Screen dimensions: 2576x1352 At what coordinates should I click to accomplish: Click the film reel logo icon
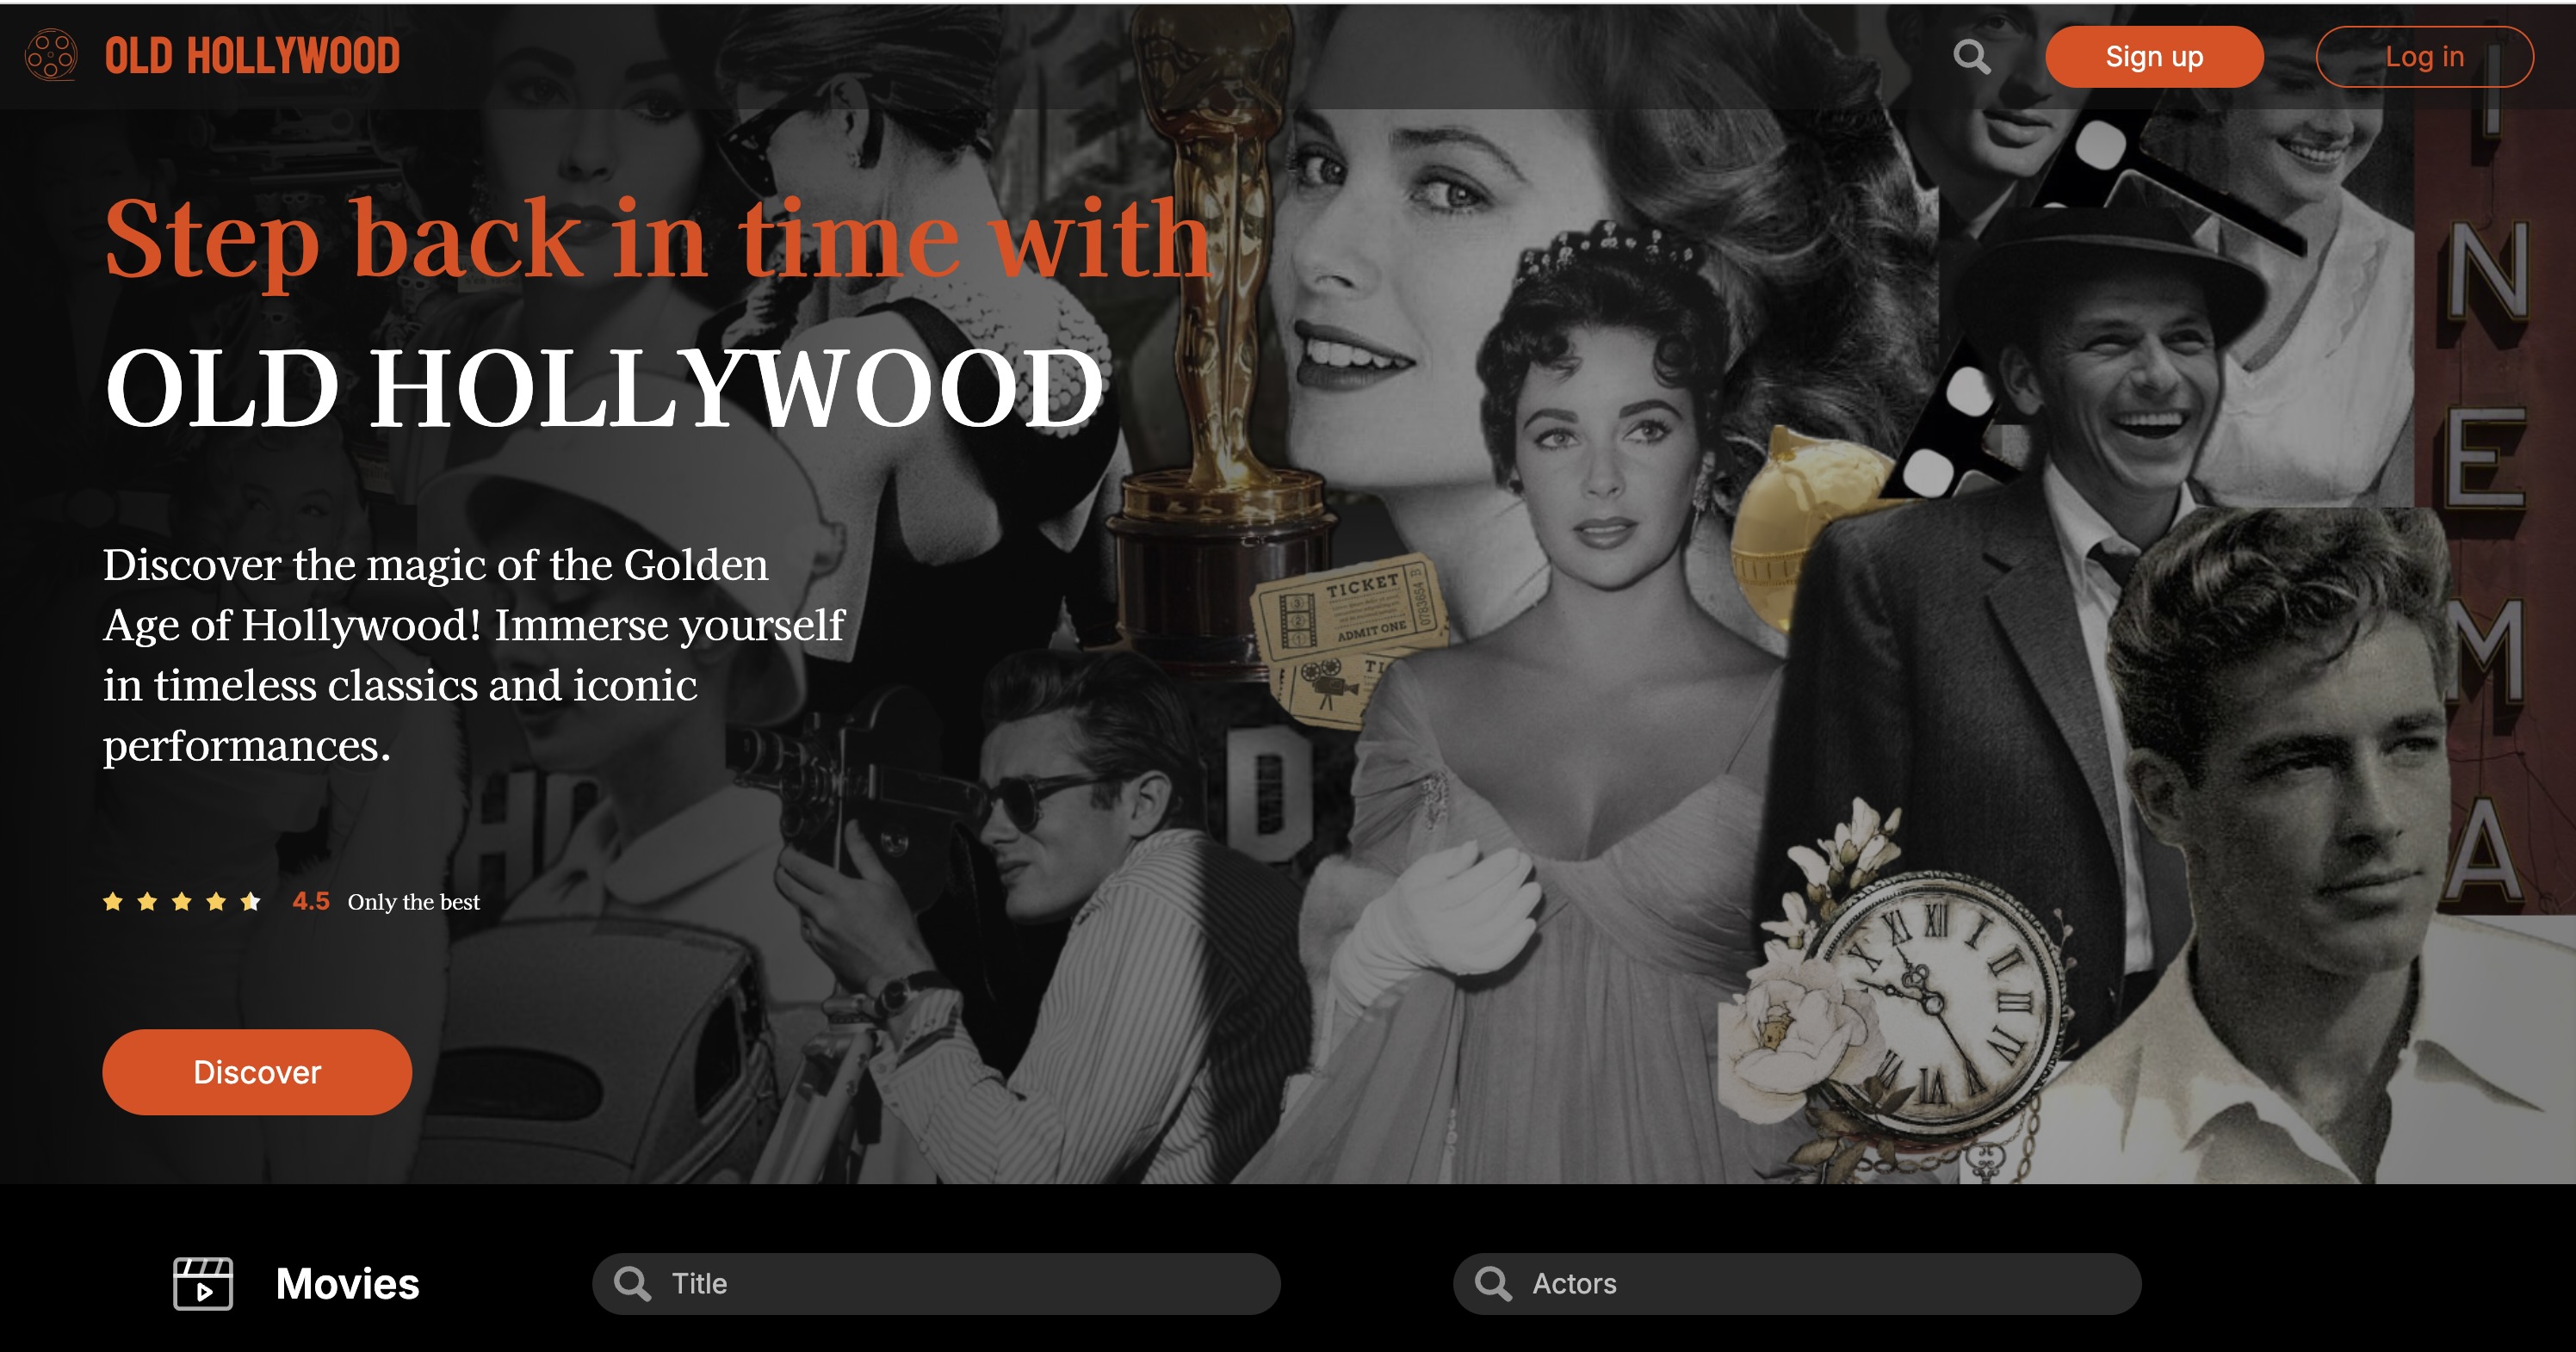[50, 56]
